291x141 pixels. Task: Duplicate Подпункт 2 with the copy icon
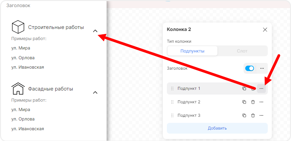[244, 102]
